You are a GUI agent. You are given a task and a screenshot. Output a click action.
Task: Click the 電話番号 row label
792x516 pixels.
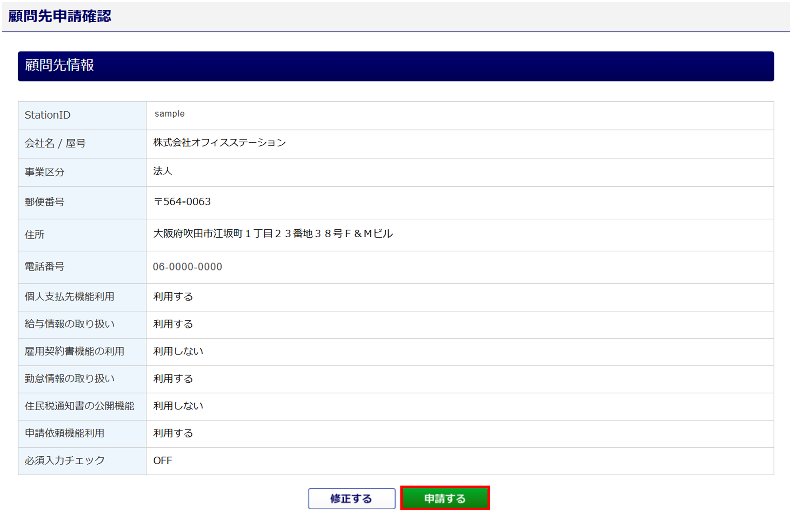pyautogui.click(x=44, y=267)
